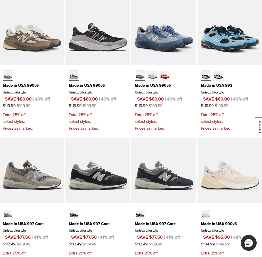Viewport: 262px width, 257px height.
Task: Select the cream 990v6 colorway swatch
Action: (206, 214)
